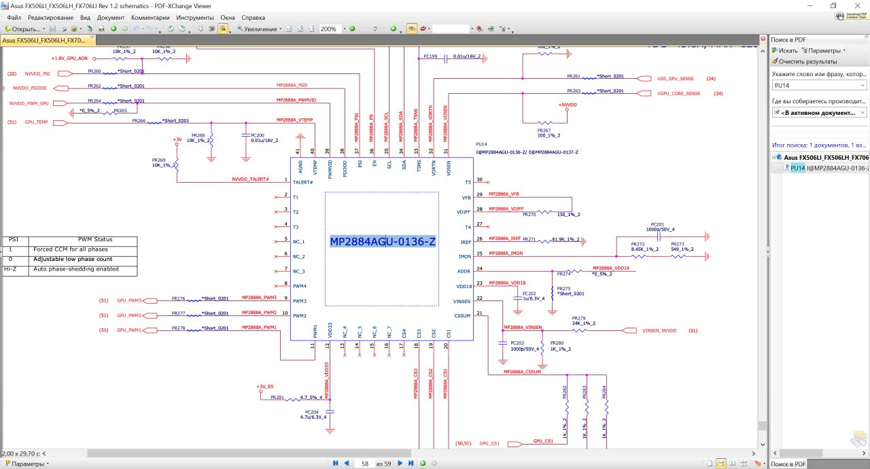
Task: Click the rotate clockwise icon
Action: tap(182, 29)
